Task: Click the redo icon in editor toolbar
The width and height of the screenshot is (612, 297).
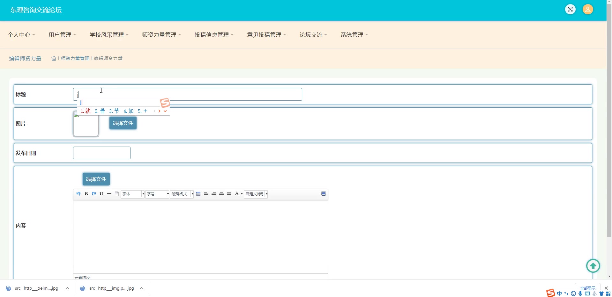Action: 94,194
